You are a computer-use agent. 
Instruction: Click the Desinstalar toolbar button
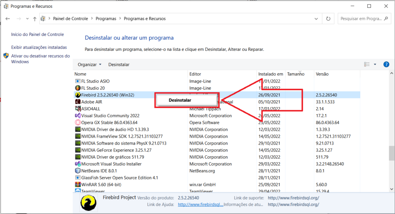point(119,64)
